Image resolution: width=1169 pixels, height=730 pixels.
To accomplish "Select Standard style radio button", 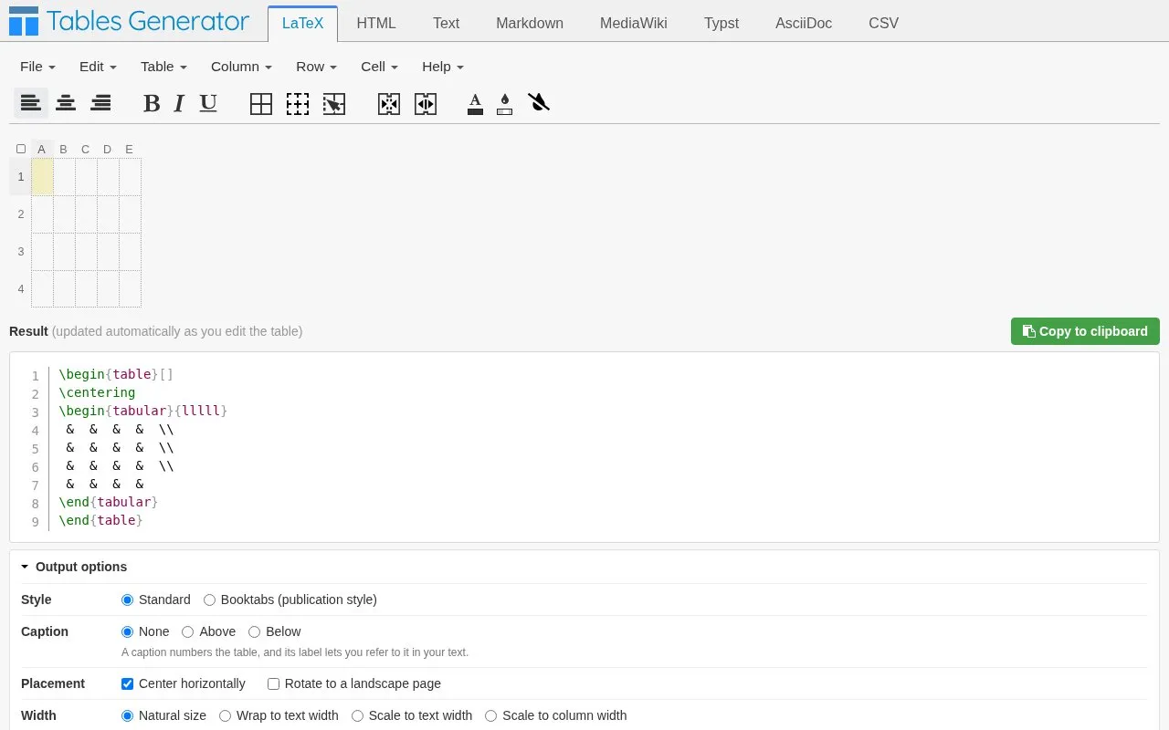I will click(x=128, y=600).
